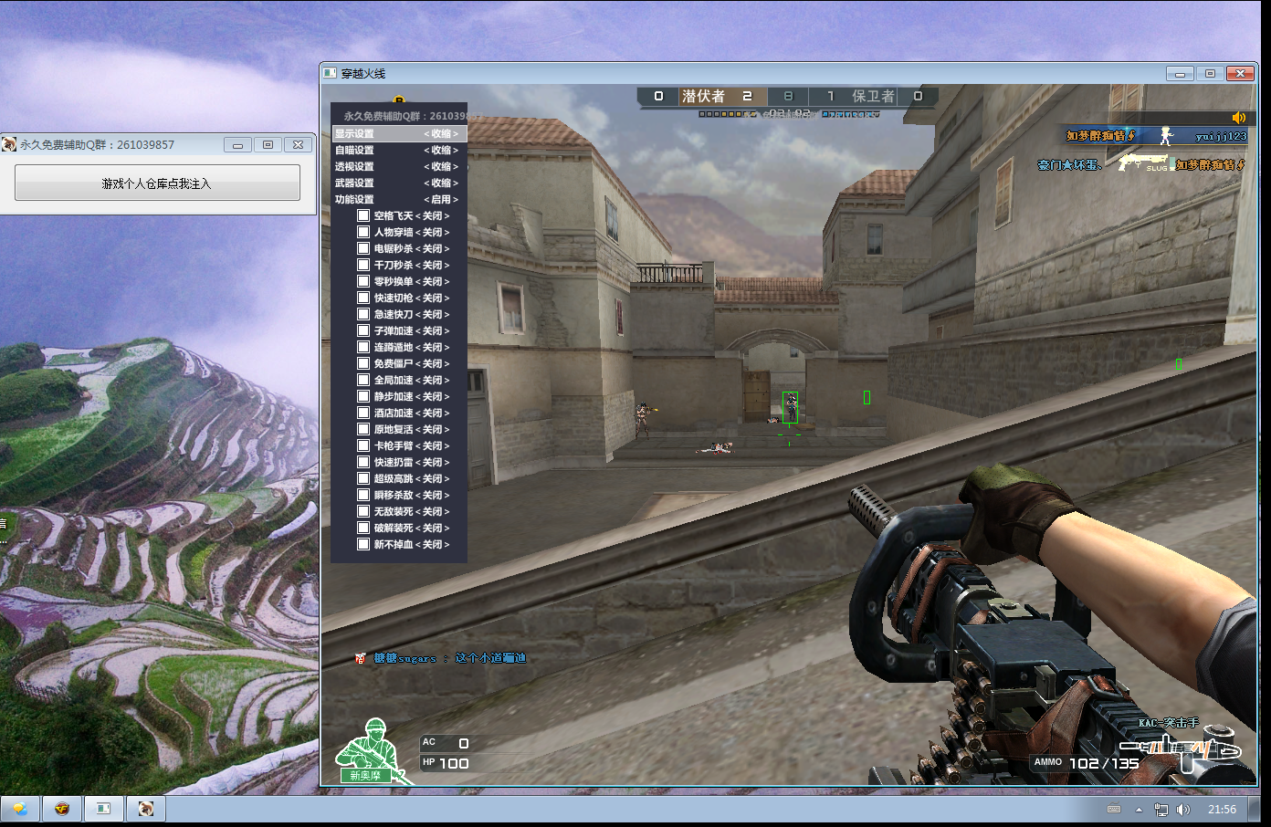
Task: Open the system volume tray icon
Action: pos(1183,809)
